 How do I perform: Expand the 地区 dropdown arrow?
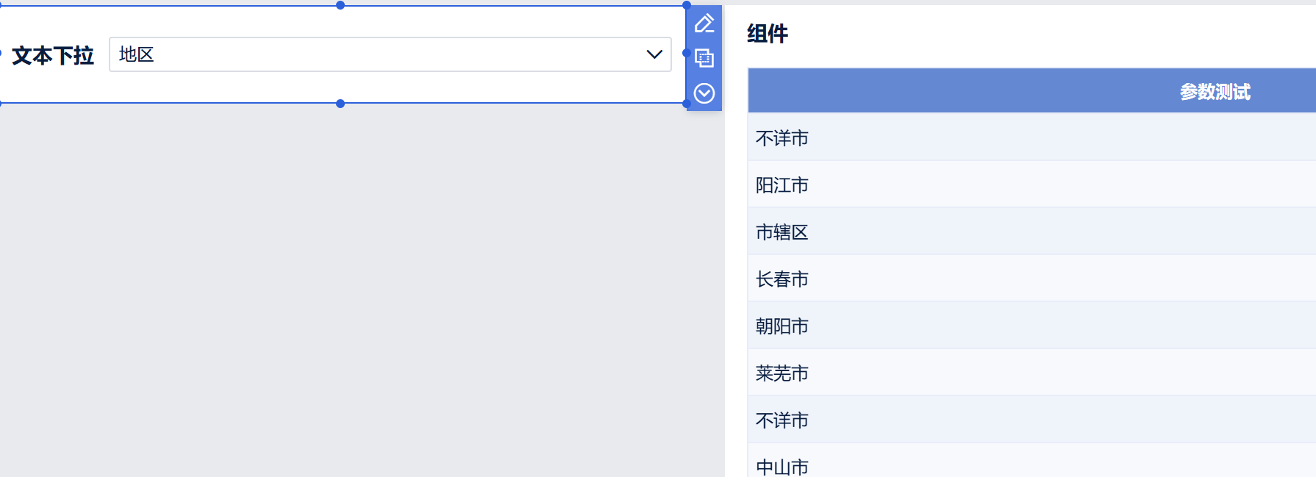[x=654, y=54]
